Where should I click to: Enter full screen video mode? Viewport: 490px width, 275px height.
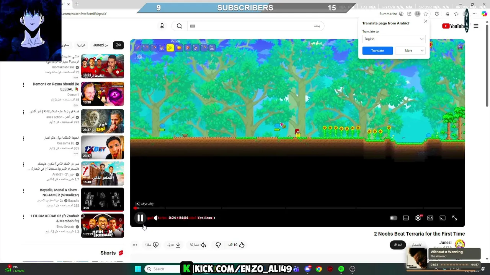point(455,218)
